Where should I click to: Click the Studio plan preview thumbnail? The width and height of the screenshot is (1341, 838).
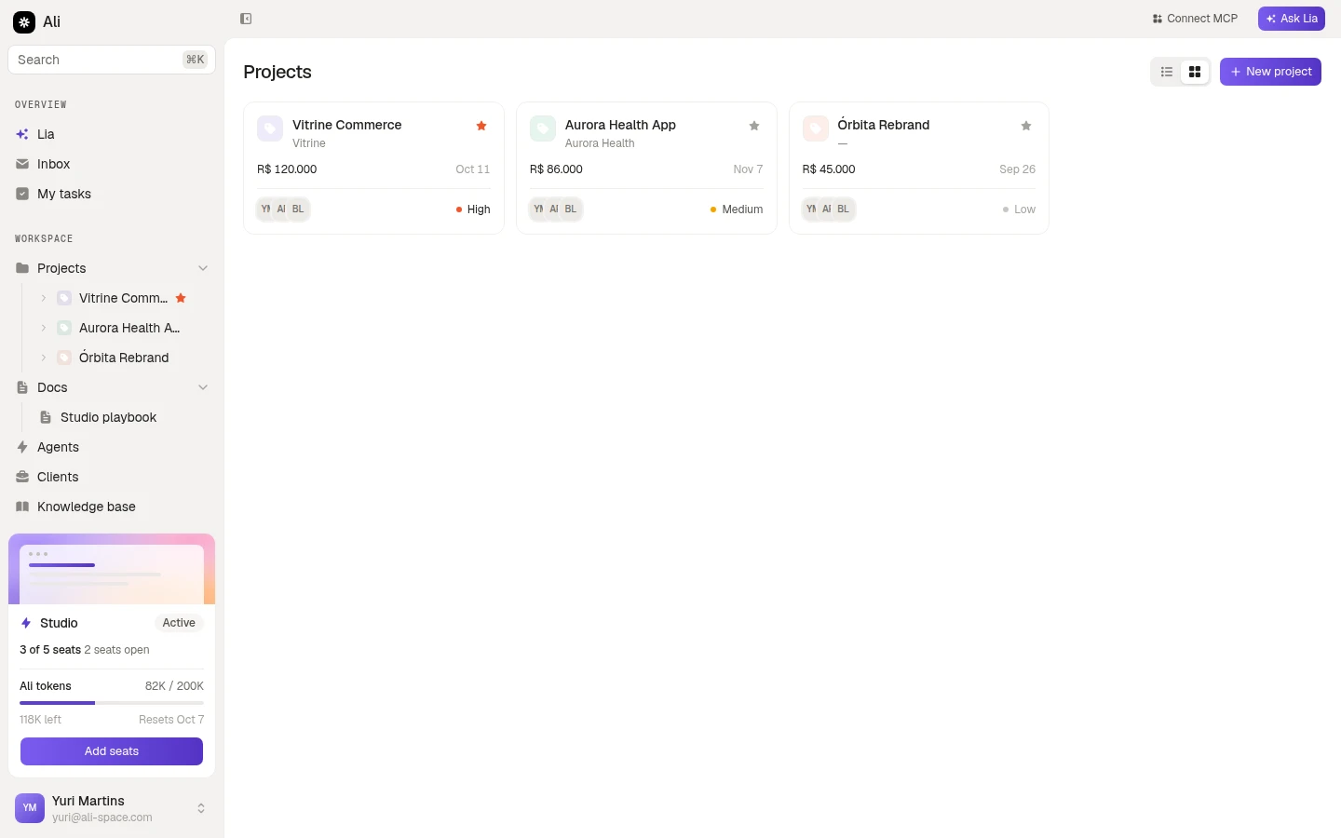click(x=112, y=569)
